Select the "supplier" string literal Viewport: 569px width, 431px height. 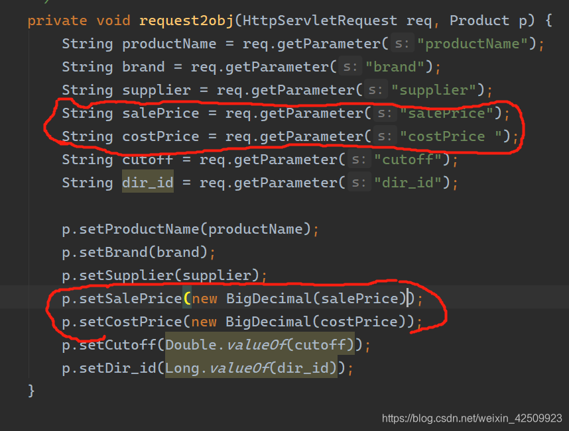[x=433, y=90]
